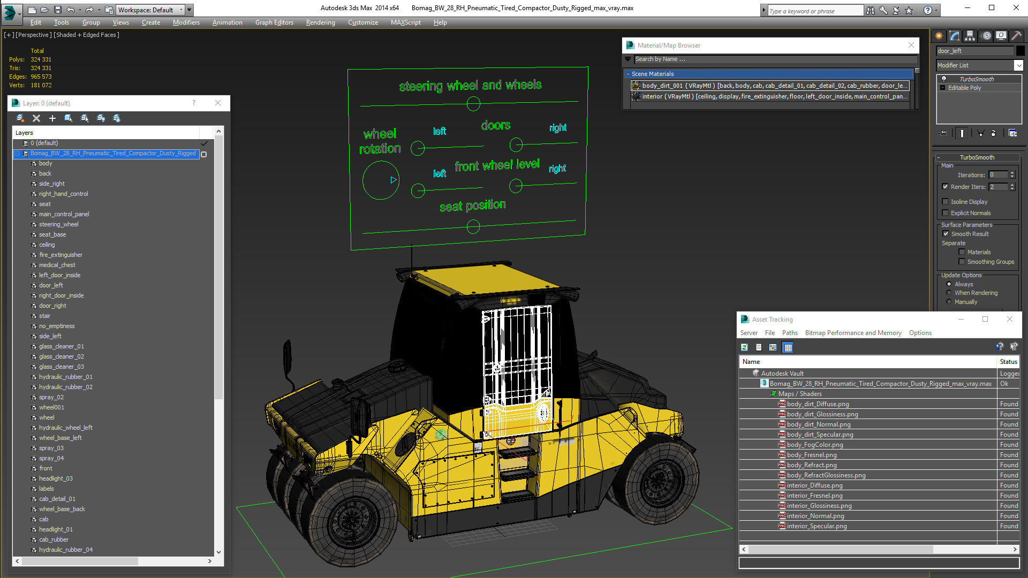Click Highlight Selected Objects' Layers icon

tap(85, 118)
